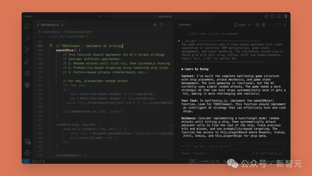Image resolution: width=312 pixels, height=176 pixels.
Task: Open the Extensions view
Action: [27, 73]
